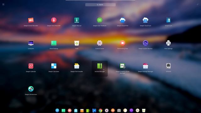Image resolution: width=201 pixels, height=113 pixels.
Task: Open Deepin System Monitor
Action: click(145, 43)
